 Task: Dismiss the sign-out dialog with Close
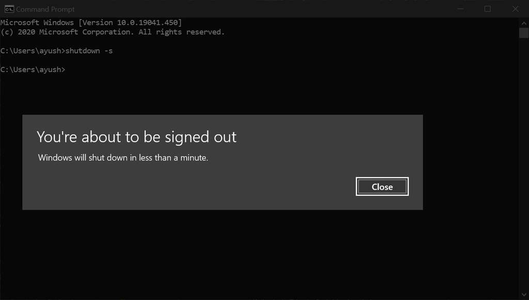pos(382,187)
